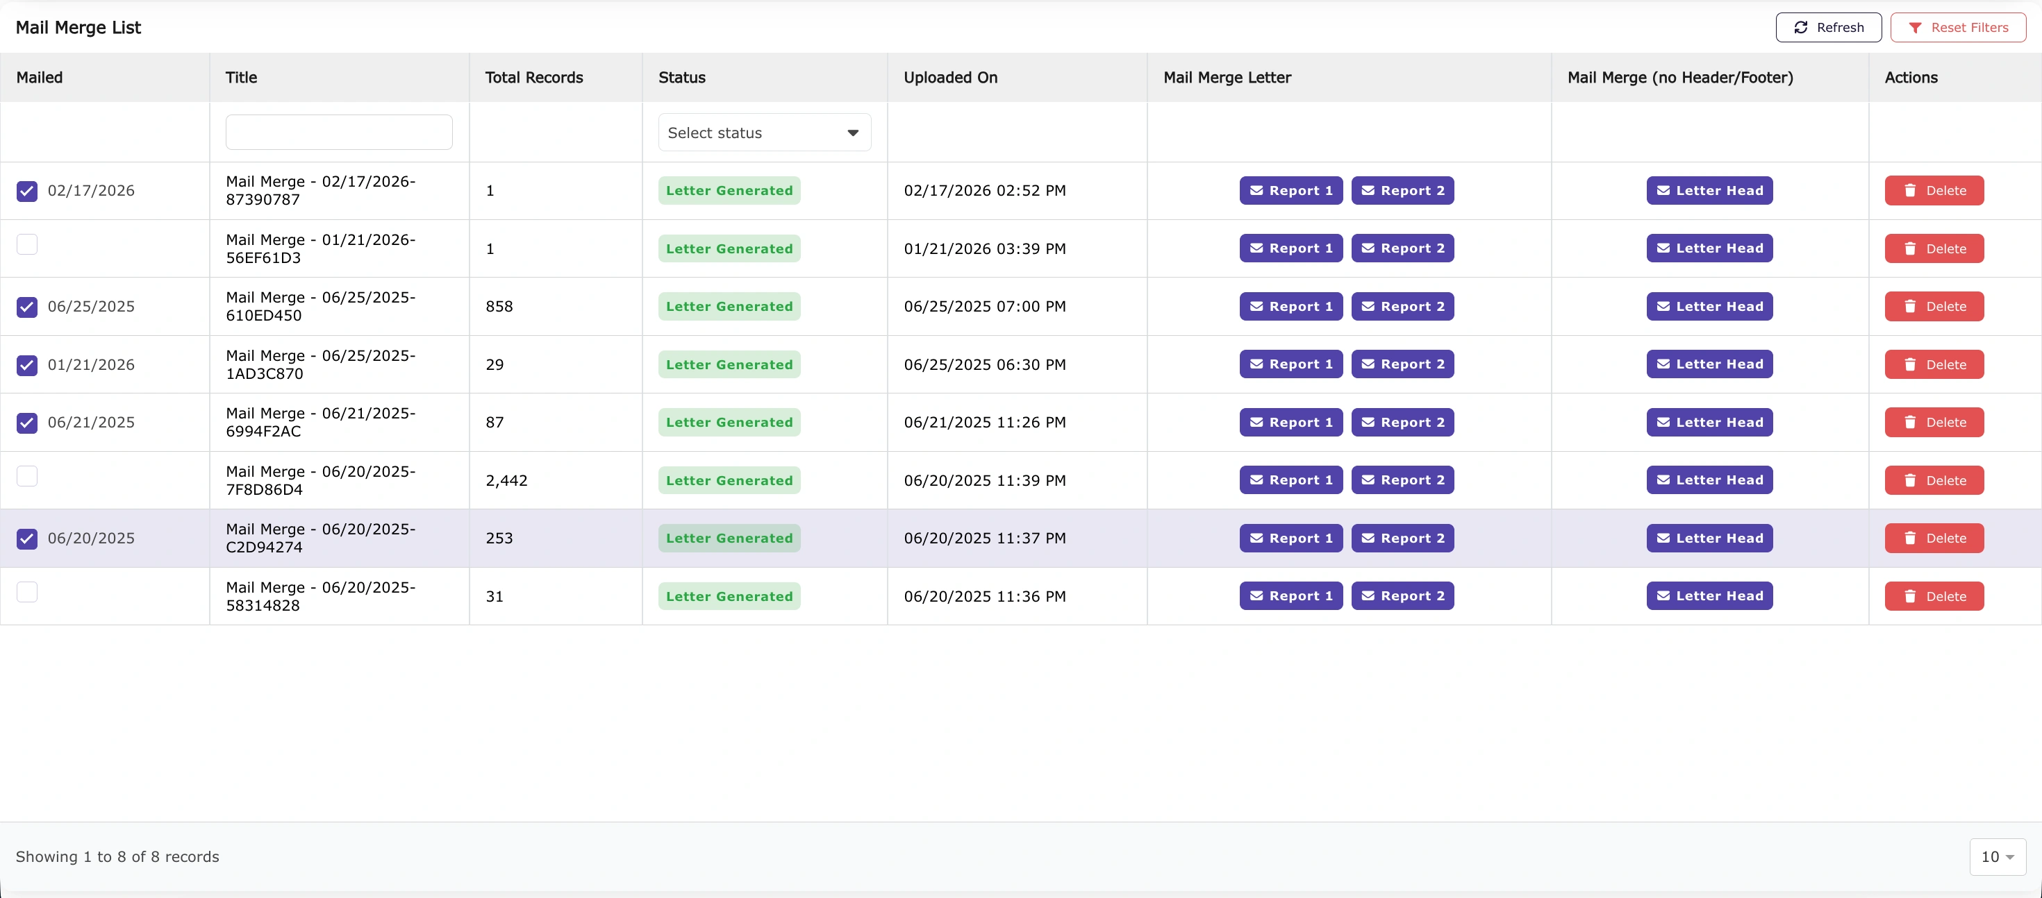Click the Total Records column header
2042x898 pixels.
(x=533, y=78)
